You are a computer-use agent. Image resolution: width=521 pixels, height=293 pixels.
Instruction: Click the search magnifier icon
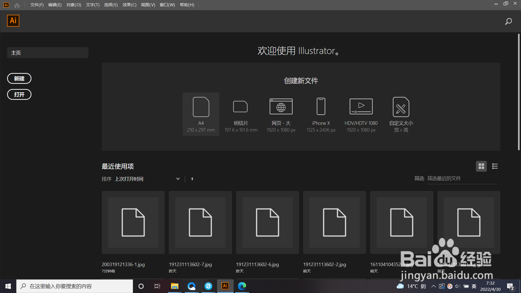508,21
